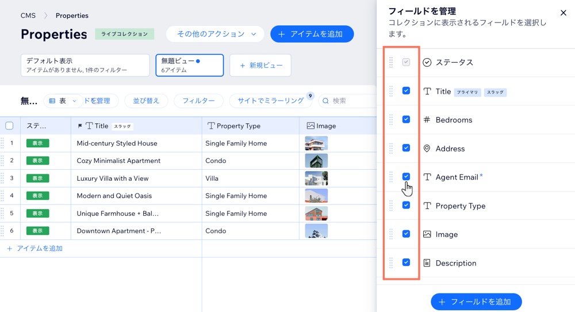
Task: Grab the drag handle beside Address field
Action: coord(391,149)
